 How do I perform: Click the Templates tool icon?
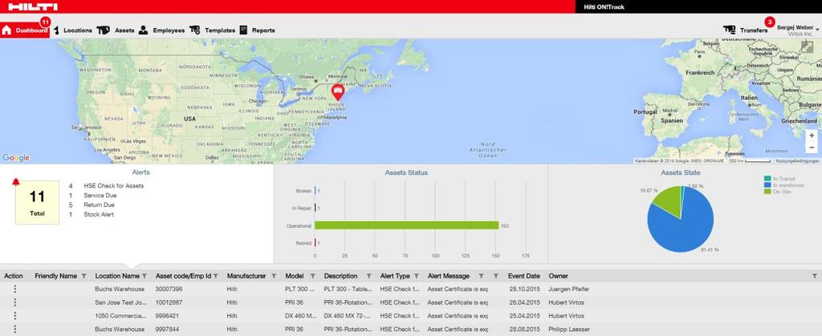coord(194,30)
